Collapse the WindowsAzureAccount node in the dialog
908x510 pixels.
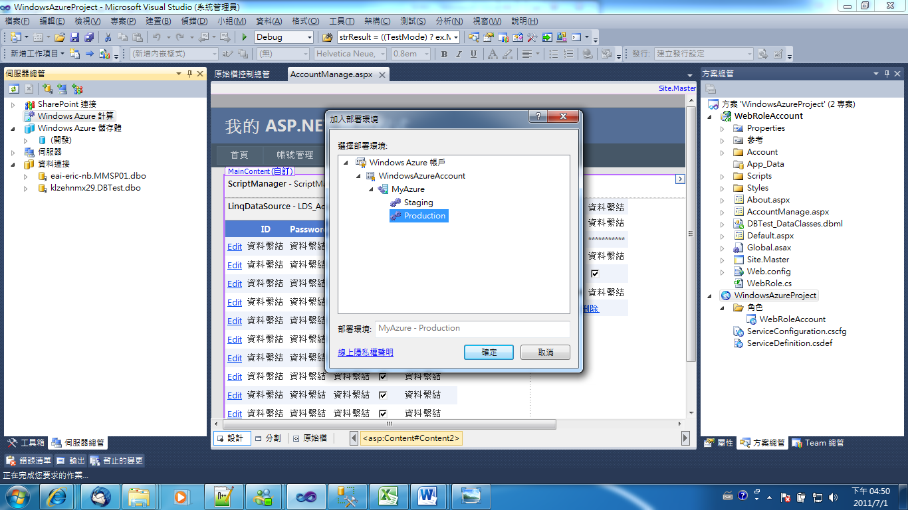pos(360,176)
